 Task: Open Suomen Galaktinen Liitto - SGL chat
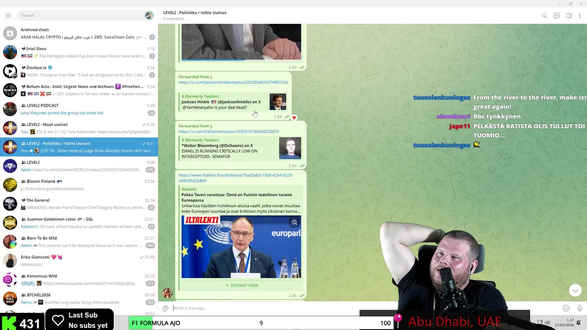click(79, 223)
